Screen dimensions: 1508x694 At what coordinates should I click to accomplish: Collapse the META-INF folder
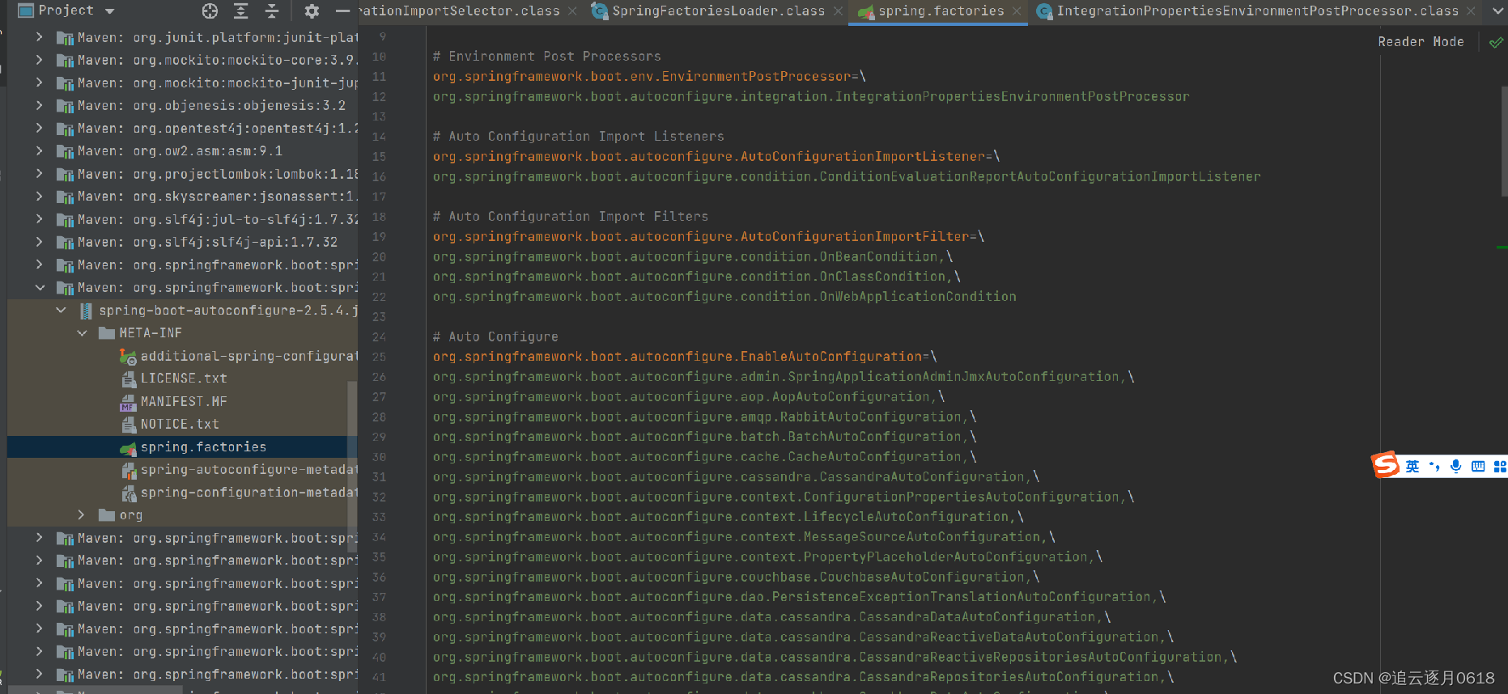pyautogui.click(x=83, y=332)
